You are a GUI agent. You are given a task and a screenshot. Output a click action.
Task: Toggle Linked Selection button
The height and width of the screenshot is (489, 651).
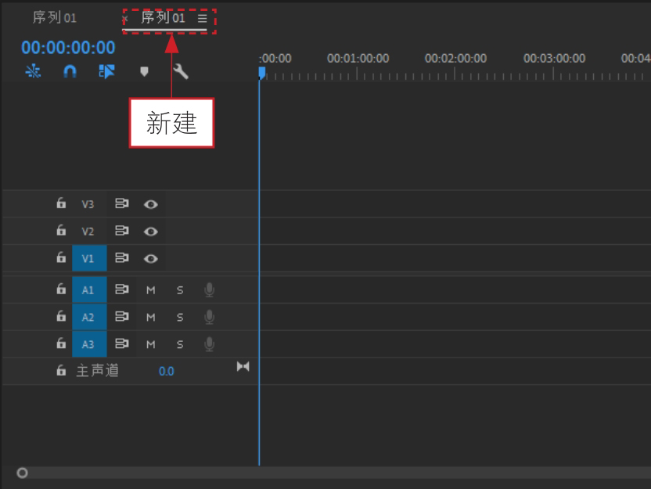[x=106, y=71]
